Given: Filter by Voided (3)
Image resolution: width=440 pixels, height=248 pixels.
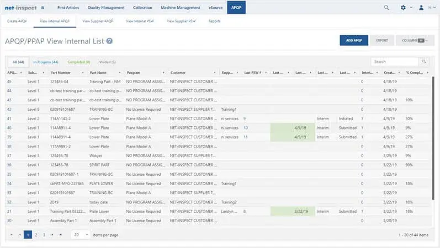Looking at the screenshot, I should point(108,62).
